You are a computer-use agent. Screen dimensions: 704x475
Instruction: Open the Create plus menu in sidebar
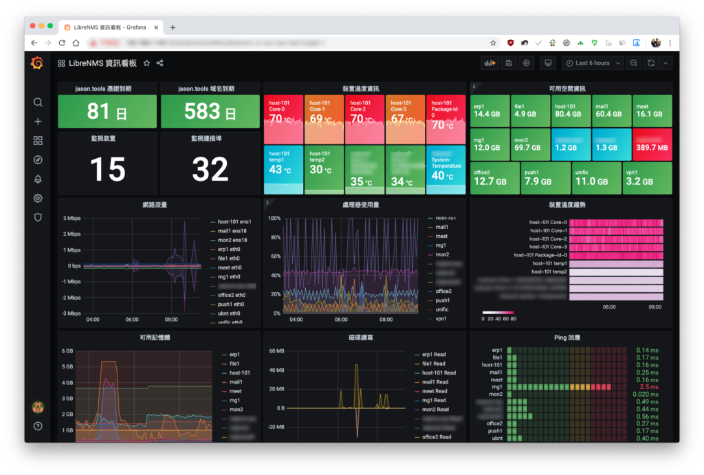pyautogui.click(x=38, y=122)
